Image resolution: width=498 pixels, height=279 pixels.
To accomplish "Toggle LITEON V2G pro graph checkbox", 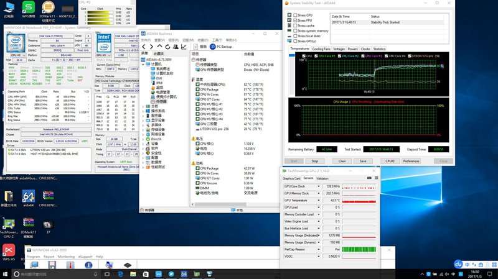I will coord(410,56).
